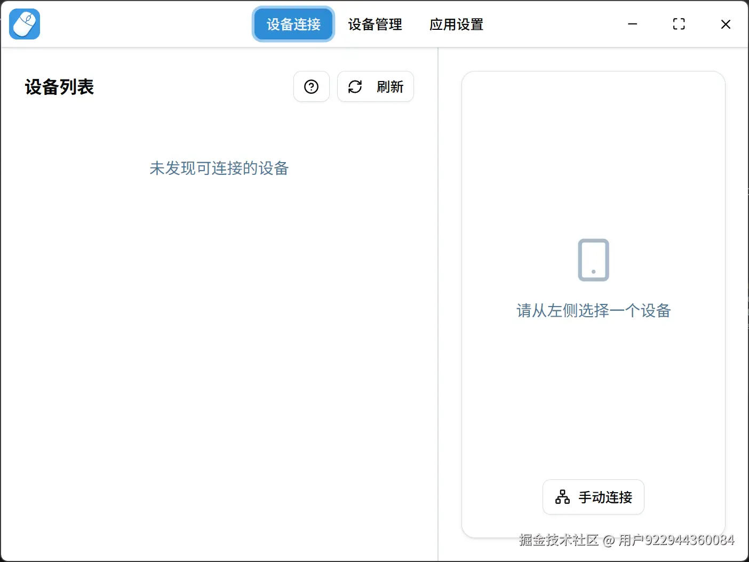Click the help question mark button
The width and height of the screenshot is (749, 562).
(312, 86)
